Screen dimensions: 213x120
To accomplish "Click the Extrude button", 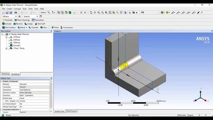I will (7, 24).
